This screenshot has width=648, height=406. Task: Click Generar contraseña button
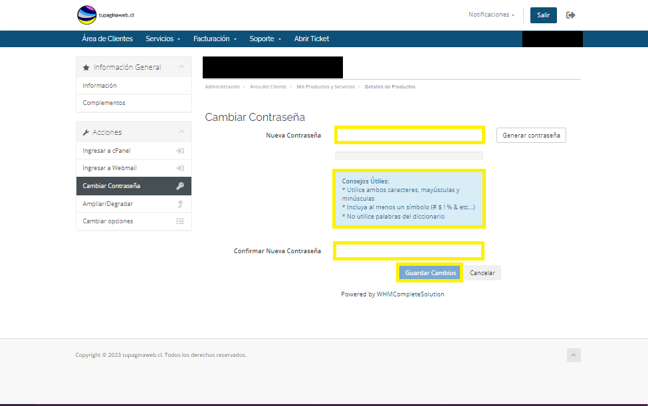coord(531,136)
